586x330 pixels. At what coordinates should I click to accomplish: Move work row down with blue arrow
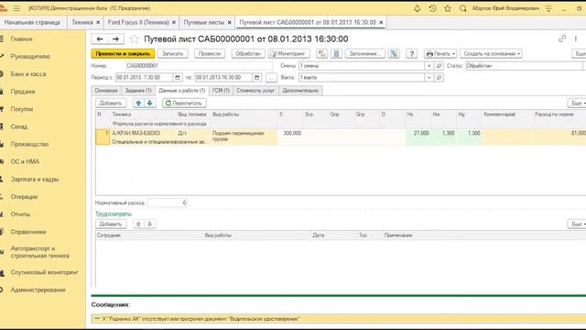pos(150,103)
